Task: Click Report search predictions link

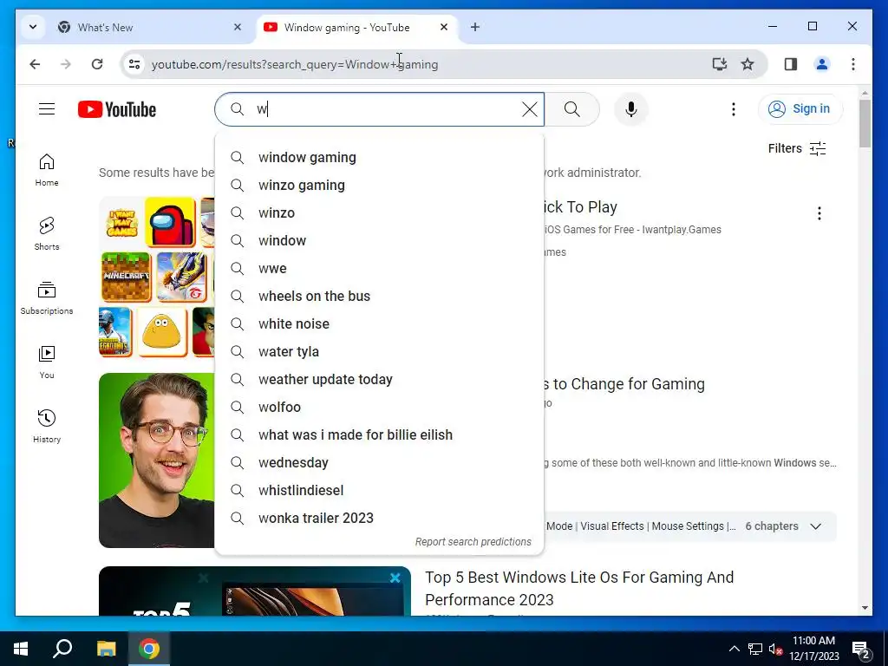Action: coord(473,542)
